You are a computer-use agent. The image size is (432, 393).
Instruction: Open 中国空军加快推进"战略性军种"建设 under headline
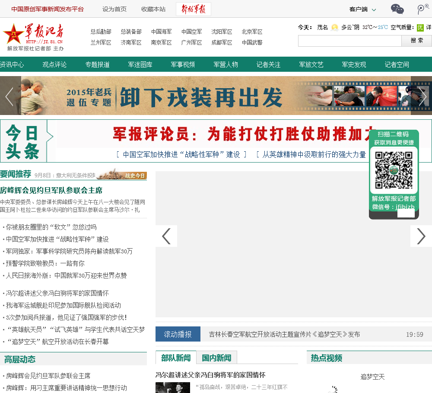181,154
